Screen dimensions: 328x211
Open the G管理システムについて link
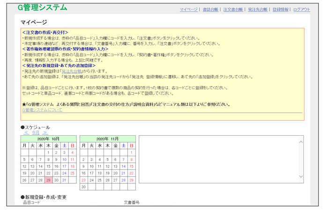coord(42,109)
